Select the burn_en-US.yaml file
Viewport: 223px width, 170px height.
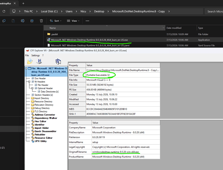coord(90,46)
